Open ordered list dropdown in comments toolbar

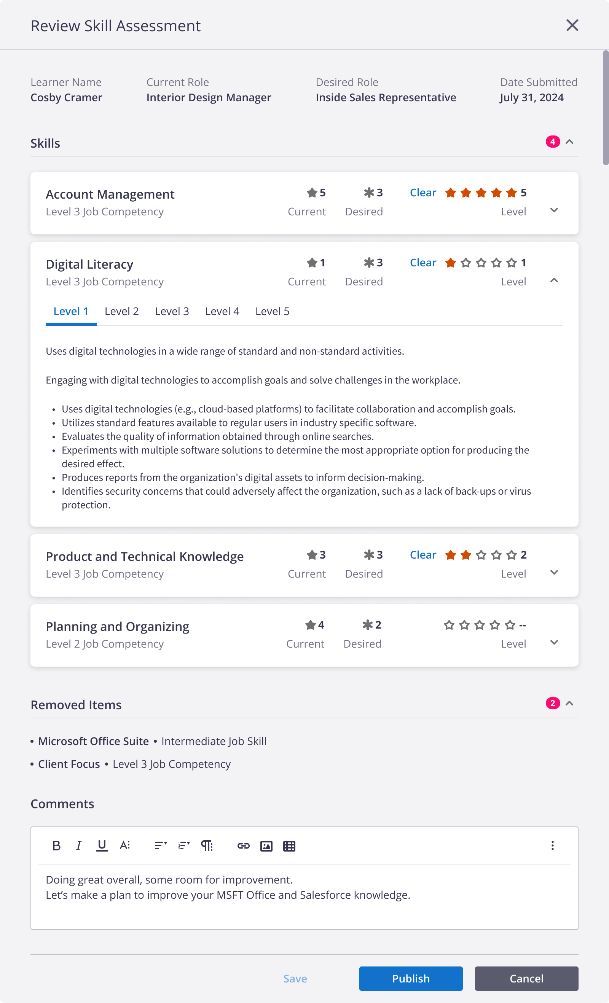(184, 846)
